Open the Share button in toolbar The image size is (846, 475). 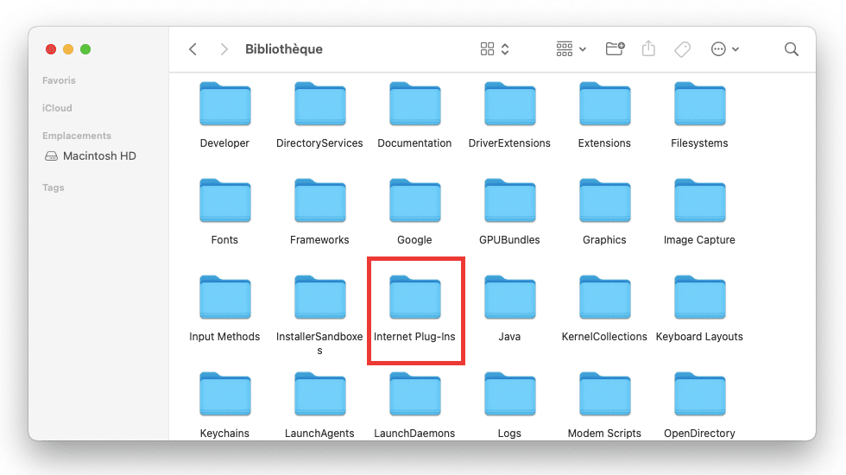[649, 49]
